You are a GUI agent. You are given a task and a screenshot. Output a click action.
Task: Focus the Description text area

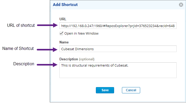coord(118,70)
